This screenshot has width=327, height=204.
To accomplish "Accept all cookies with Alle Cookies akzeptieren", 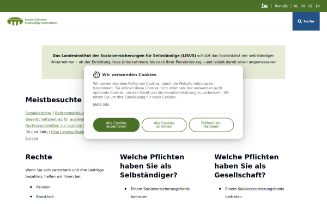I will point(116,125).
